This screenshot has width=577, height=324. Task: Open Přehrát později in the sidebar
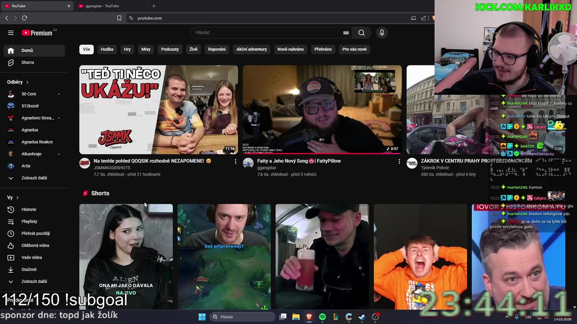click(34, 233)
